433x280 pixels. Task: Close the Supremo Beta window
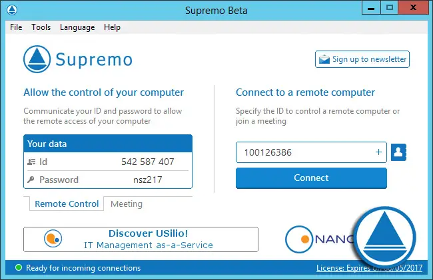[x=413, y=8]
